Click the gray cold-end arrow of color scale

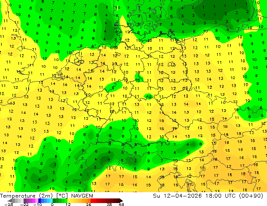click(x=10, y=201)
